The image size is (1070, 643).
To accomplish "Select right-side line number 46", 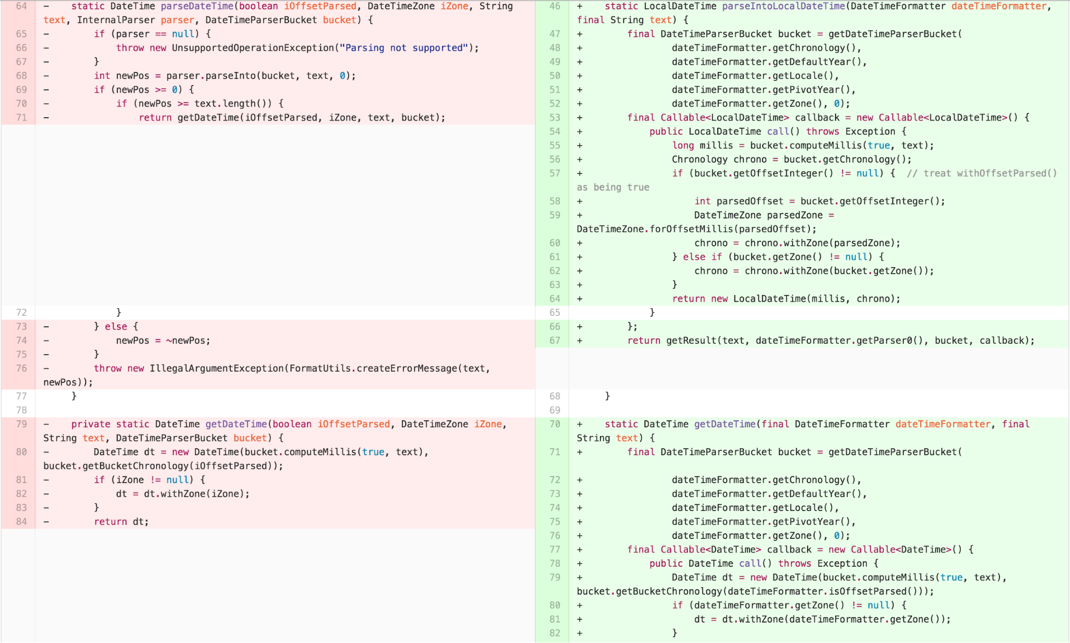I will pyautogui.click(x=555, y=6).
